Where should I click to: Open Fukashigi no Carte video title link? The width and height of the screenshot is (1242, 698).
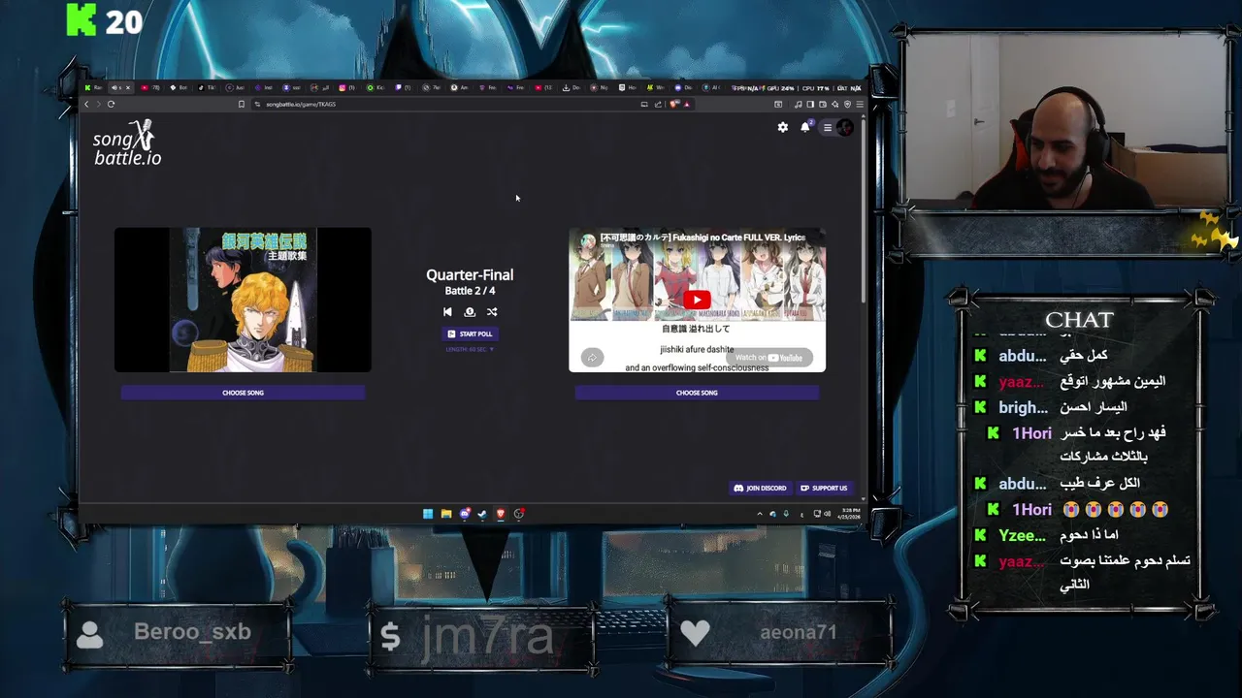[x=703, y=238]
